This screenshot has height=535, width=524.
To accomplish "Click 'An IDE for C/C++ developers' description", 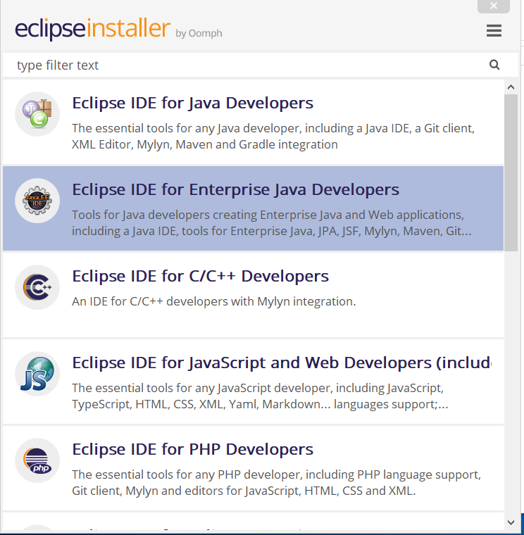I will click(213, 301).
